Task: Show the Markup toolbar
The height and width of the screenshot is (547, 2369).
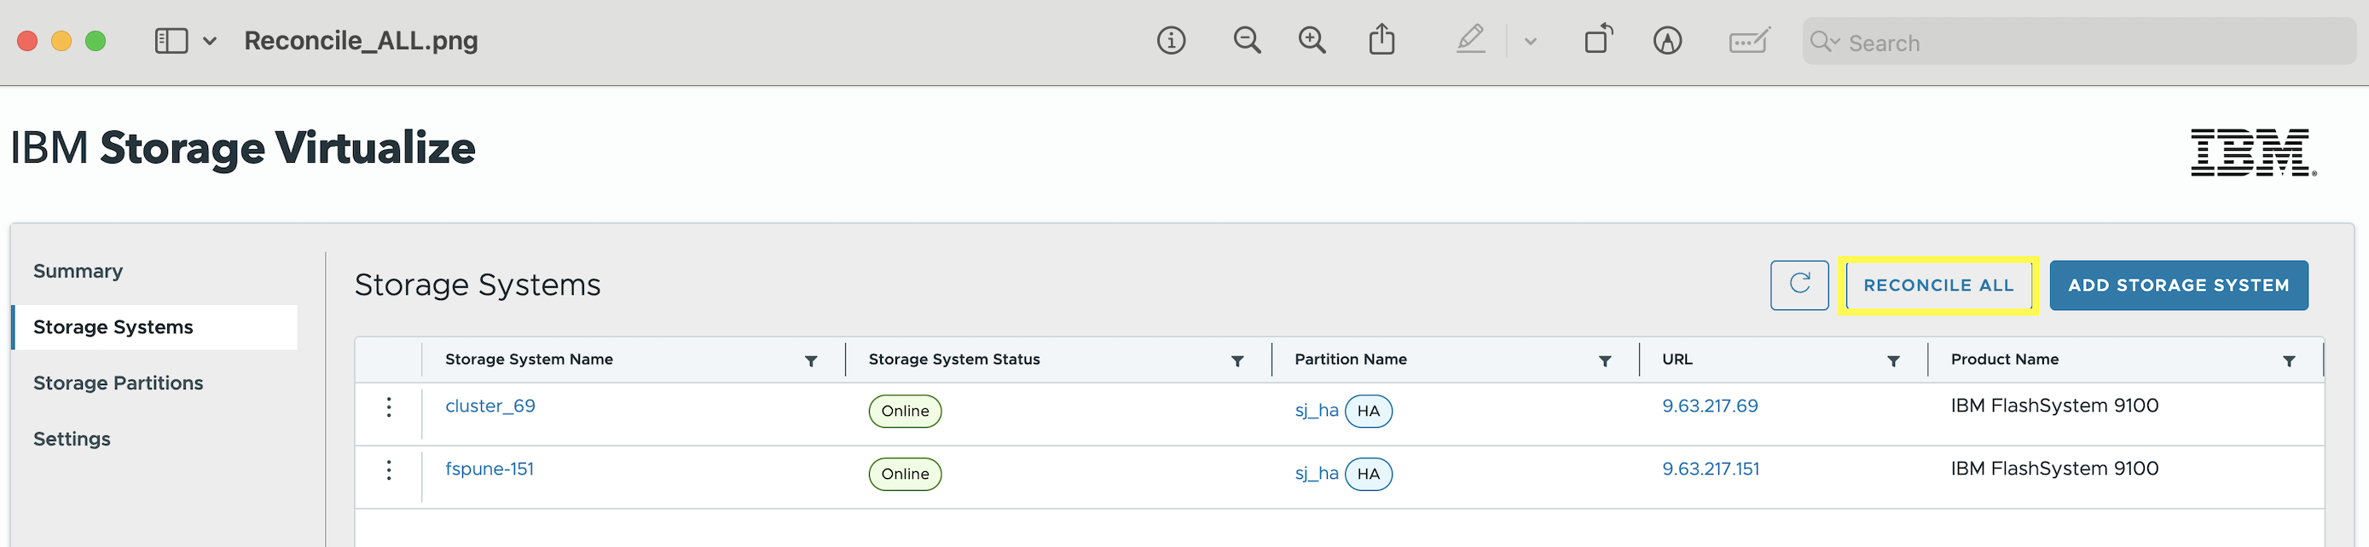Action: pyautogui.click(x=1666, y=40)
